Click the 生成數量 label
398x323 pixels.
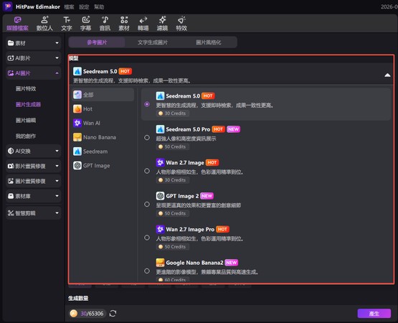click(78, 298)
